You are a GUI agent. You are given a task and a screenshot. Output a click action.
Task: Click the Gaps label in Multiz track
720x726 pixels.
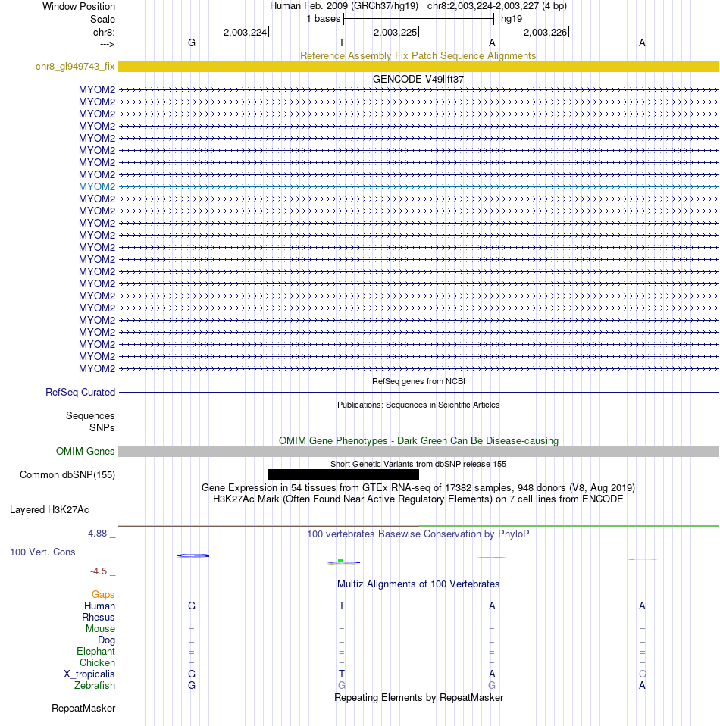tap(103, 594)
